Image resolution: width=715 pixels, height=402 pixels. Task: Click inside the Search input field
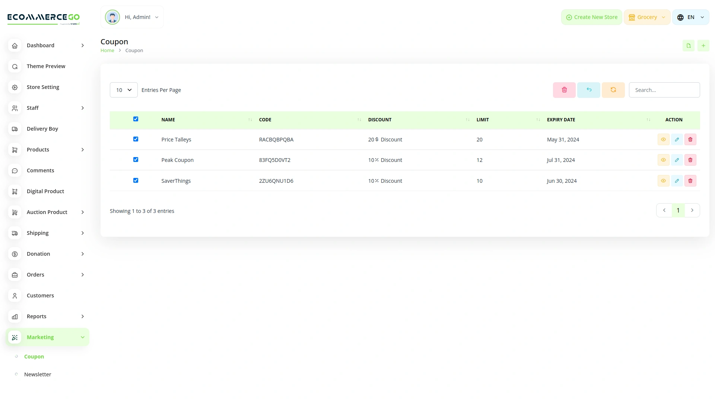point(664,90)
